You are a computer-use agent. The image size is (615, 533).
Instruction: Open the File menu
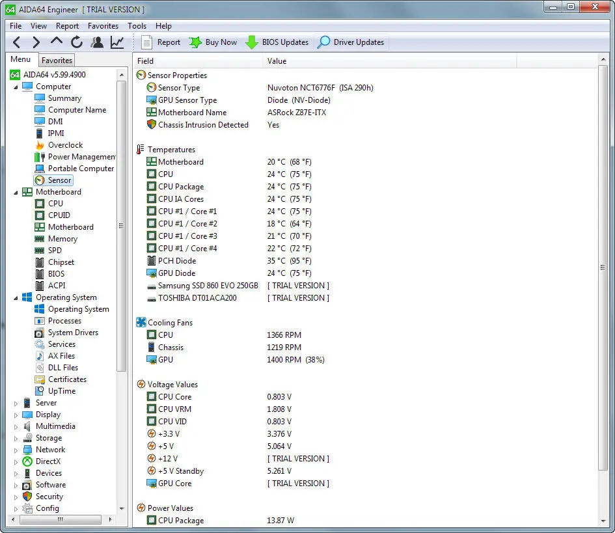point(16,26)
